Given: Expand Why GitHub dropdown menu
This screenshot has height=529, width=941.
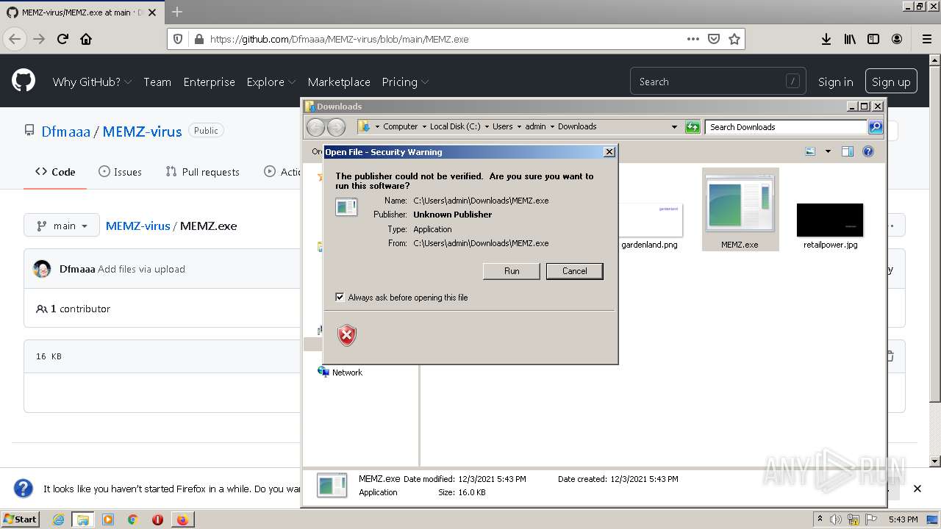Looking at the screenshot, I should (x=92, y=82).
